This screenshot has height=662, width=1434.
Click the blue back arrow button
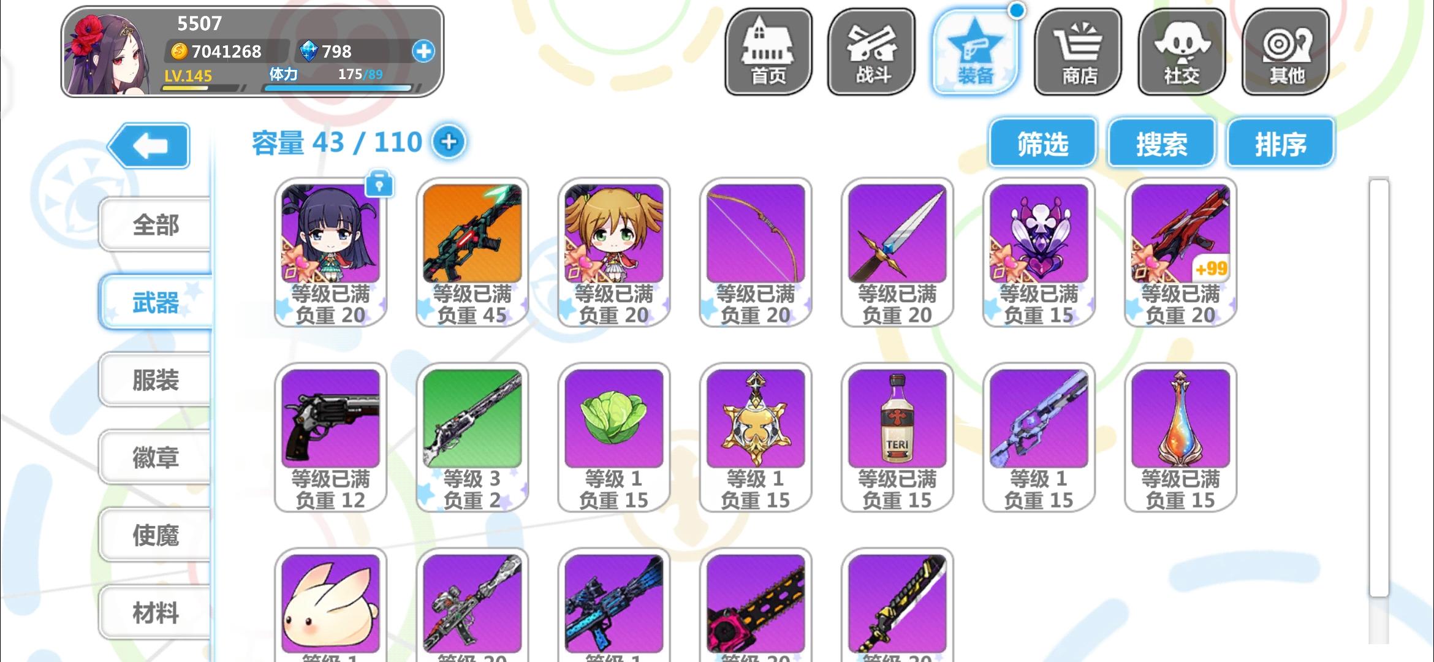tap(149, 145)
